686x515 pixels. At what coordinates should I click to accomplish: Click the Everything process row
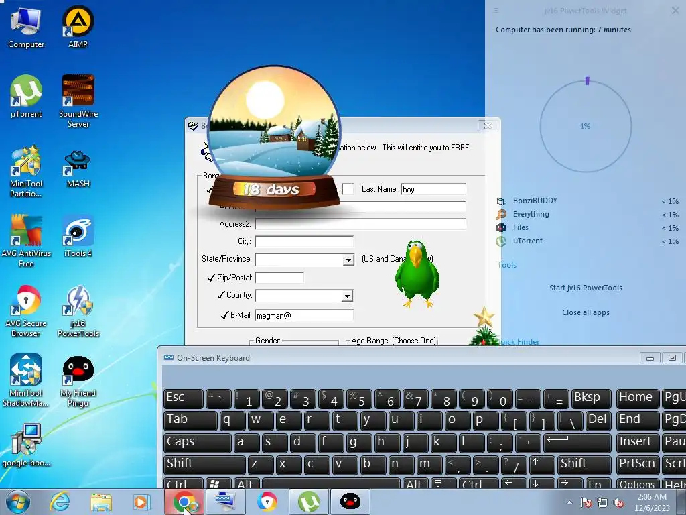587,214
